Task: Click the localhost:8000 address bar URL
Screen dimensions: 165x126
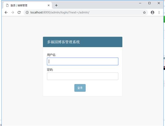Action: (x=60, y=12)
